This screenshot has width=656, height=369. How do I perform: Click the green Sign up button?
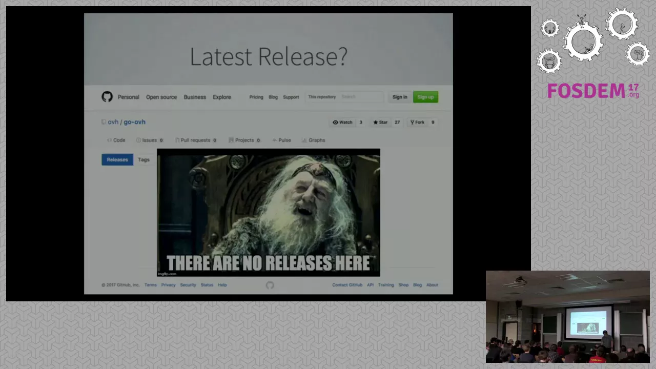coord(425,97)
